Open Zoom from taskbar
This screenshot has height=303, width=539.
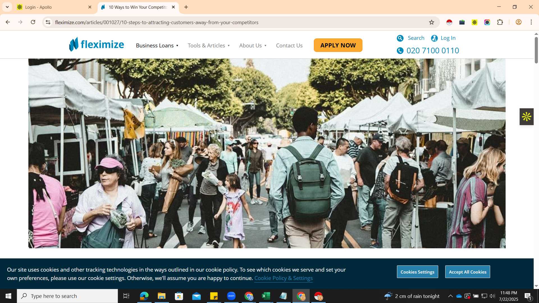pyautogui.click(x=231, y=296)
